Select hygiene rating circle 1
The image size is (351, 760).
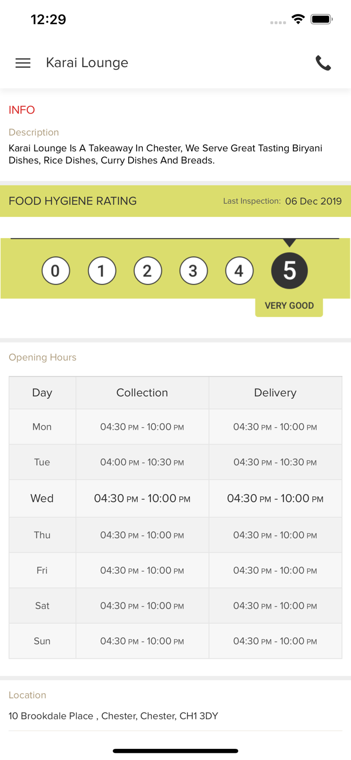pyautogui.click(x=102, y=271)
